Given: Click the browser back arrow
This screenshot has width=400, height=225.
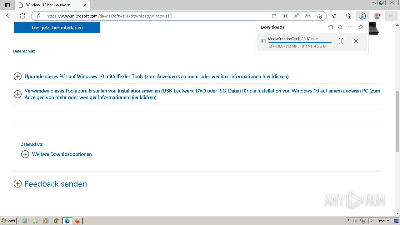Looking at the screenshot, I should coord(9,16).
